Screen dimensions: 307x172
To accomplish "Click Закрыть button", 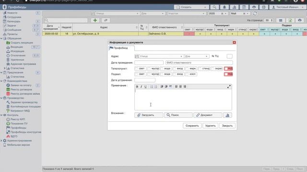I will (x=227, y=126).
